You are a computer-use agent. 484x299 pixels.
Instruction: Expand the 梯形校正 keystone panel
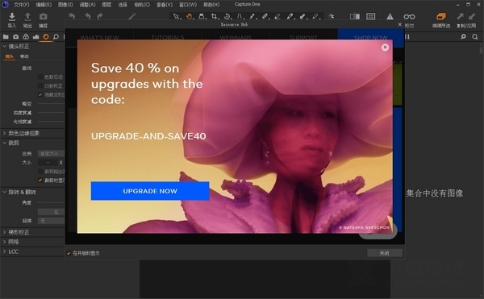(5, 232)
